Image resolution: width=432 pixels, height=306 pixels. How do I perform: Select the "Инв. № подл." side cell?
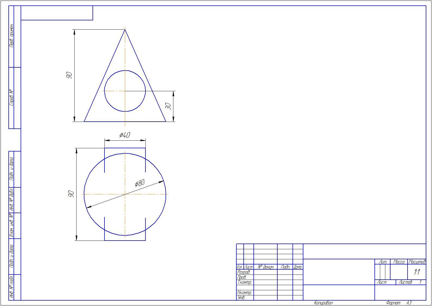11,287
